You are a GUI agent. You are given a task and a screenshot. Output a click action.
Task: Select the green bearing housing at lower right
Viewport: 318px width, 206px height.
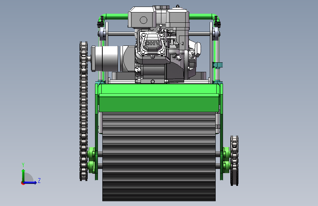coord(226,160)
